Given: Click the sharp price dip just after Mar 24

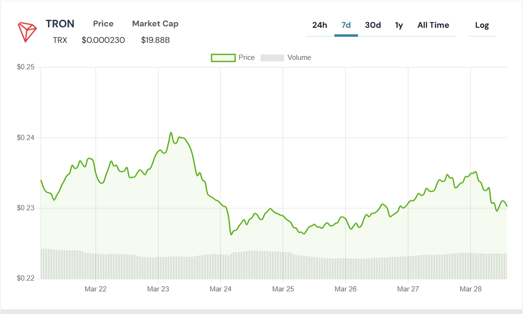Looking at the screenshot, I should point(231,234).
